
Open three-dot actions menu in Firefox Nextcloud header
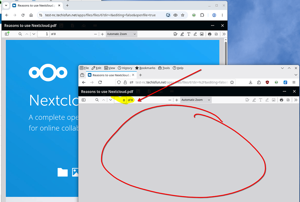click(284, 91)
